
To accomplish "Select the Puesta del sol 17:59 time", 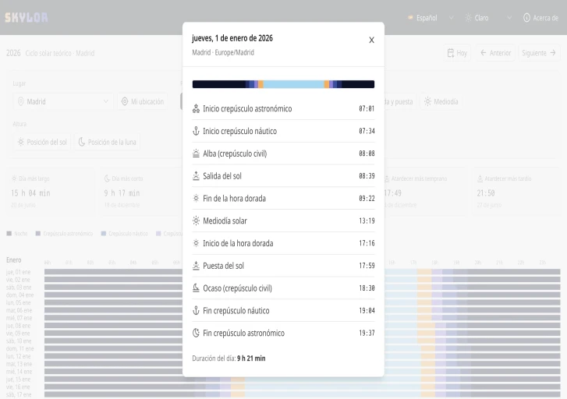I will click(x=367, y=266).
